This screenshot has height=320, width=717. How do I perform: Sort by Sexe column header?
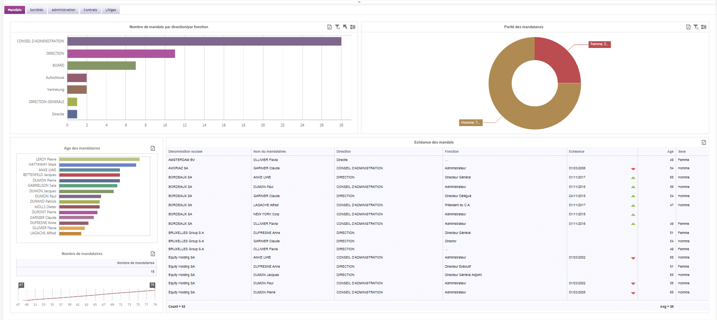pos(682,151)
